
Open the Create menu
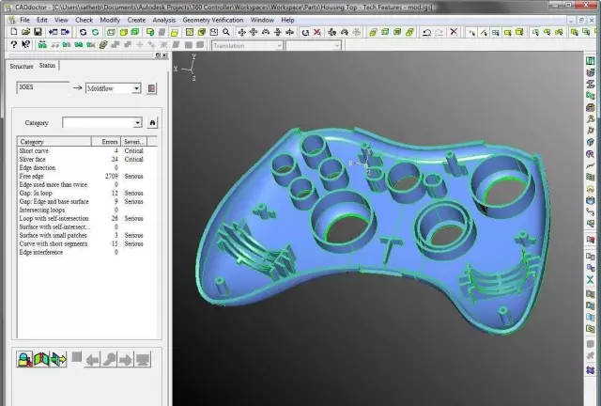tap(136, 20)
